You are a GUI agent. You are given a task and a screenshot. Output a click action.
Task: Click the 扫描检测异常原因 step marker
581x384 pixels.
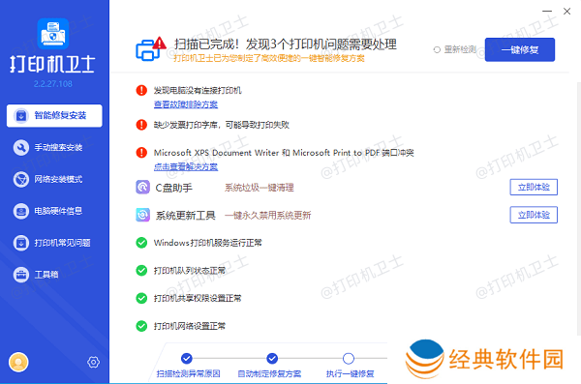187,358
